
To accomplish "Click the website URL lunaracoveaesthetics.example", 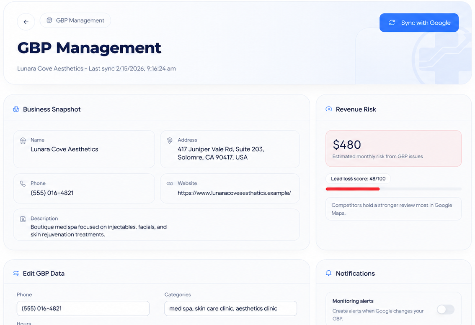I will pos(234,193).
